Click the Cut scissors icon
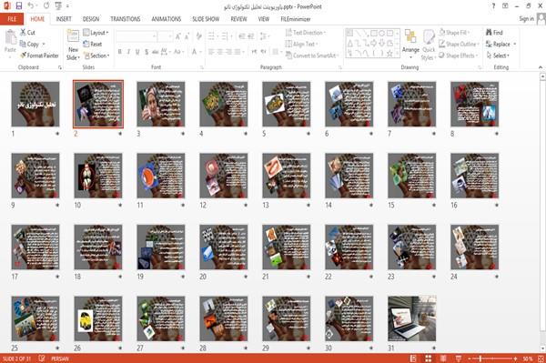The image size is (546, 363). coord(23,33)
